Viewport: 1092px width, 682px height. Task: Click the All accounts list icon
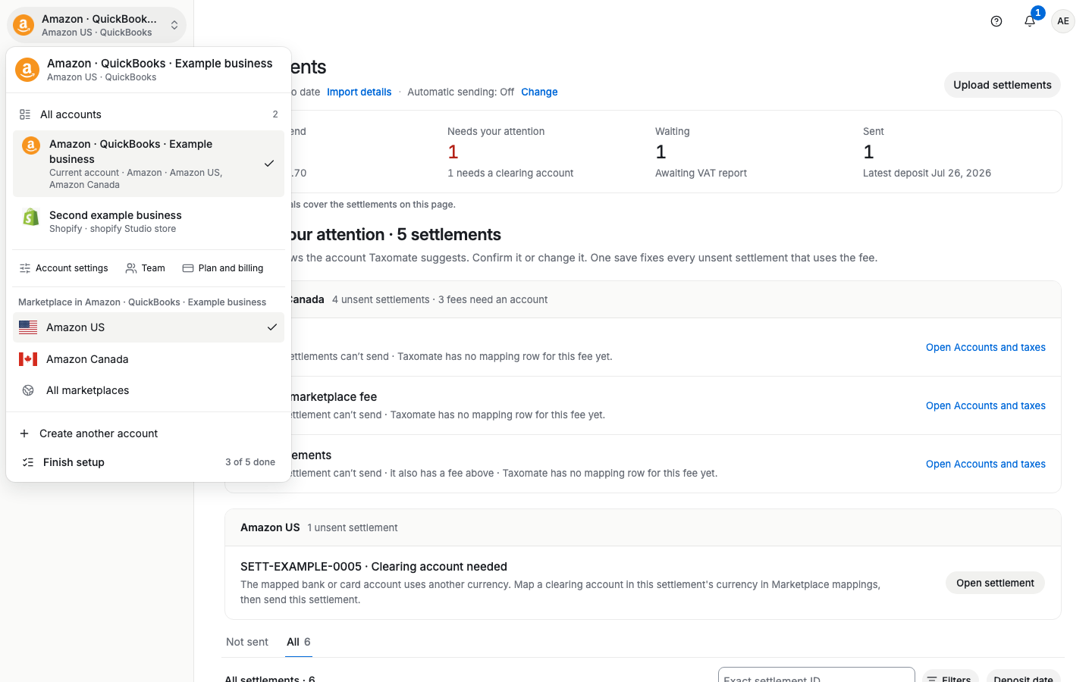25,114
